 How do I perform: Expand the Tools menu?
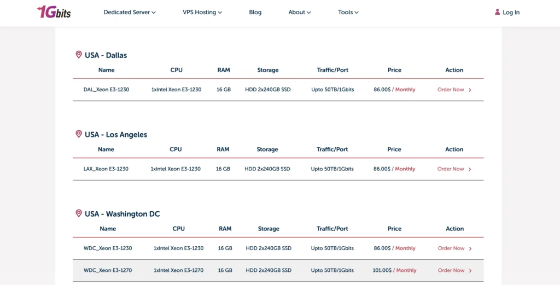coord(348,13)
